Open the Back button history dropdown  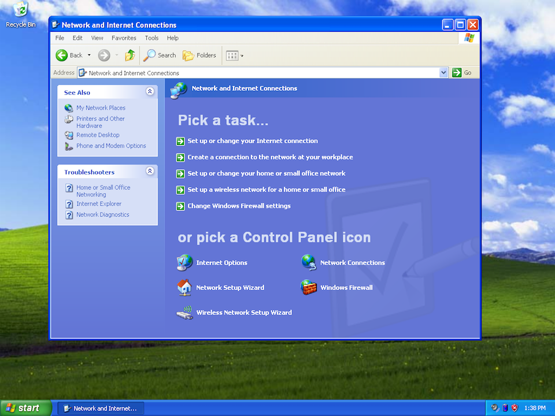pos(89,55)
